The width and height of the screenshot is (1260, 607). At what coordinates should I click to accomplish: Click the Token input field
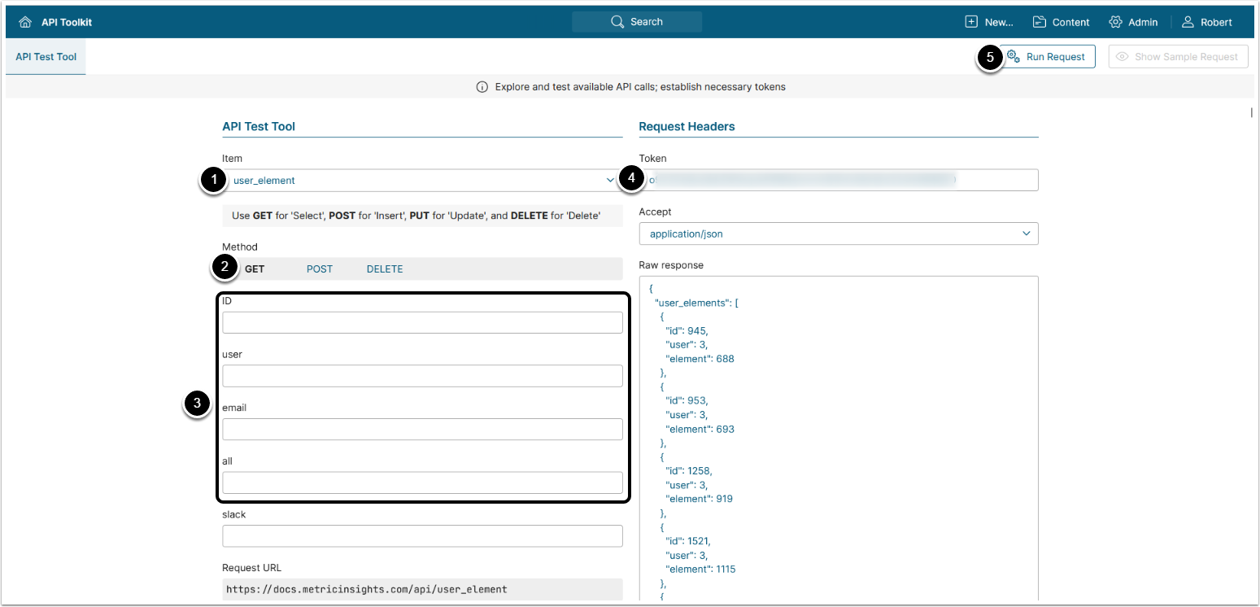(x=839, y=180)
